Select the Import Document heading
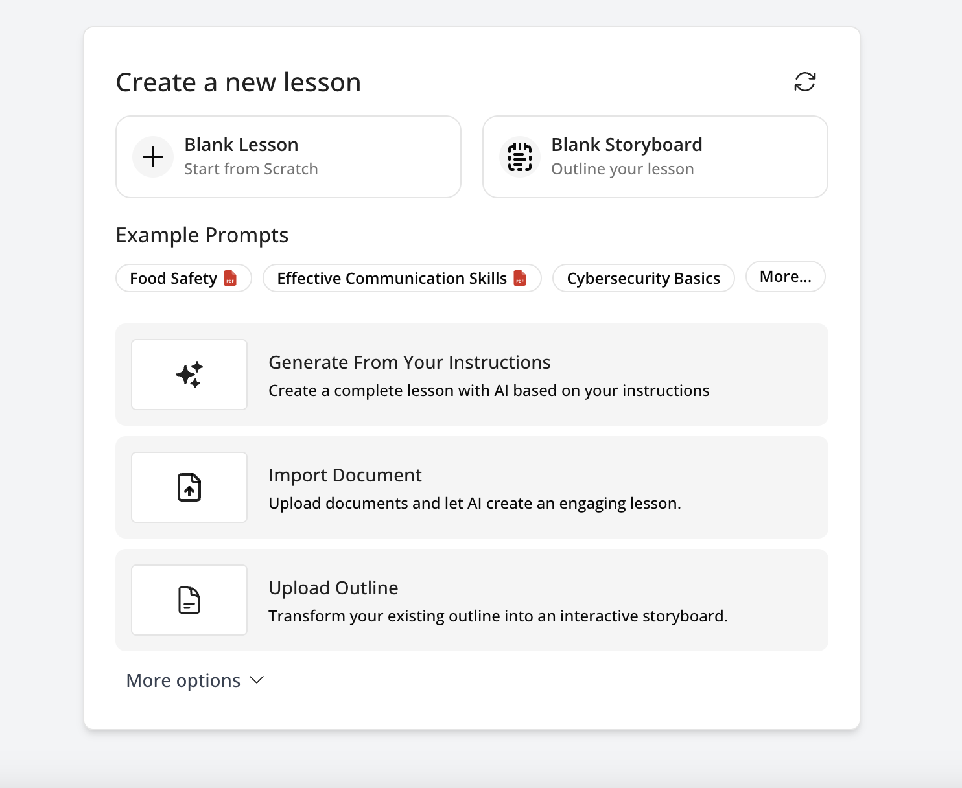The image size is (962, 788). [x=345, y=475]
